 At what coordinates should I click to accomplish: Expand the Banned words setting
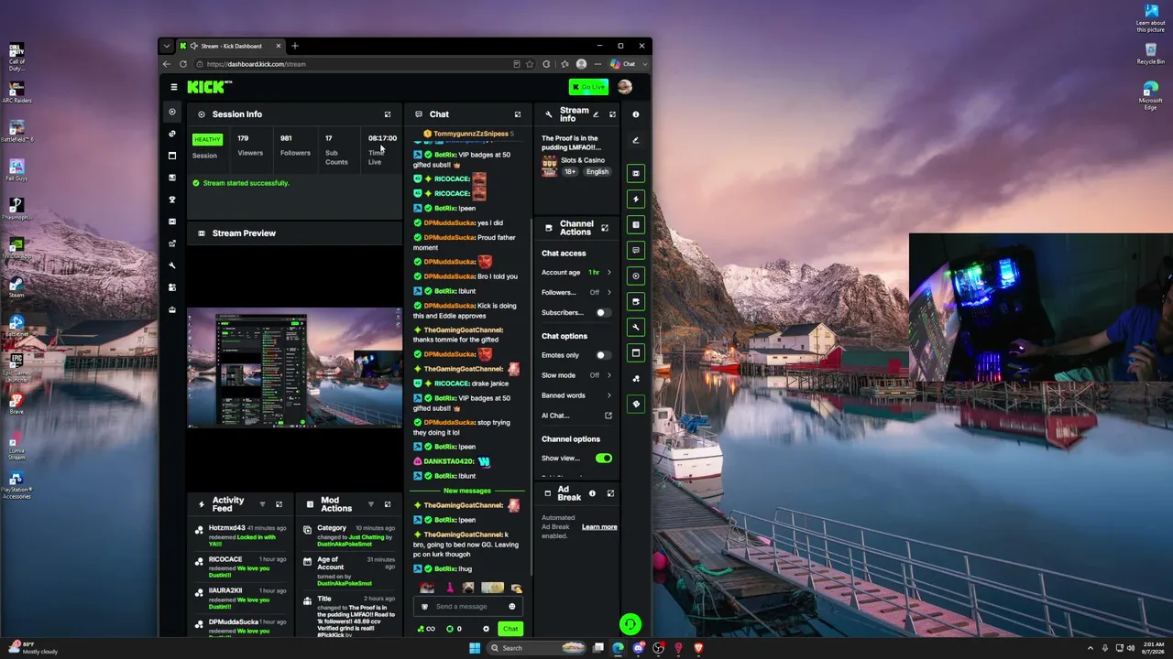coord(576,395)
